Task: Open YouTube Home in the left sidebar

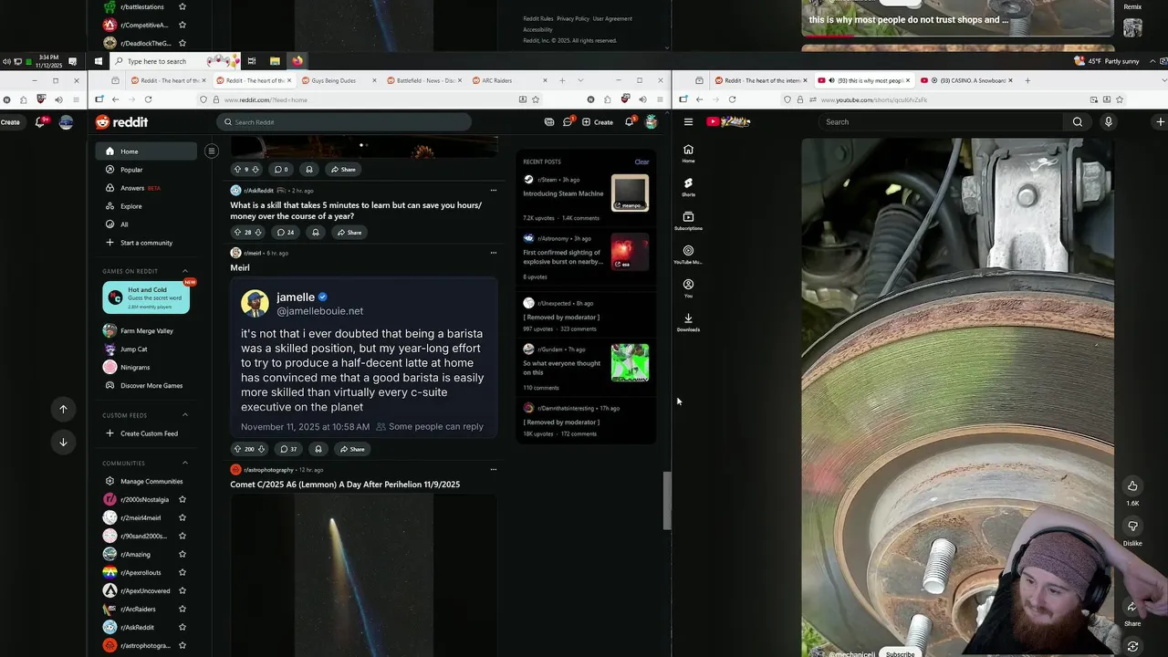Action: [688, 153]
